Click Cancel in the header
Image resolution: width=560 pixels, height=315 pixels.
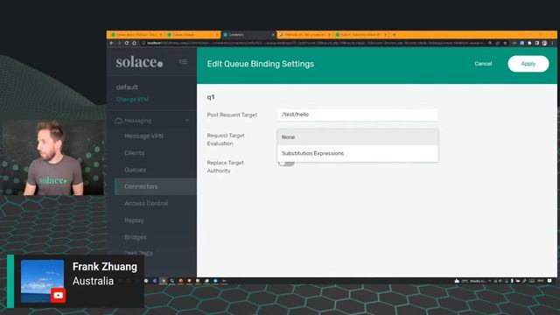point(483,64)
